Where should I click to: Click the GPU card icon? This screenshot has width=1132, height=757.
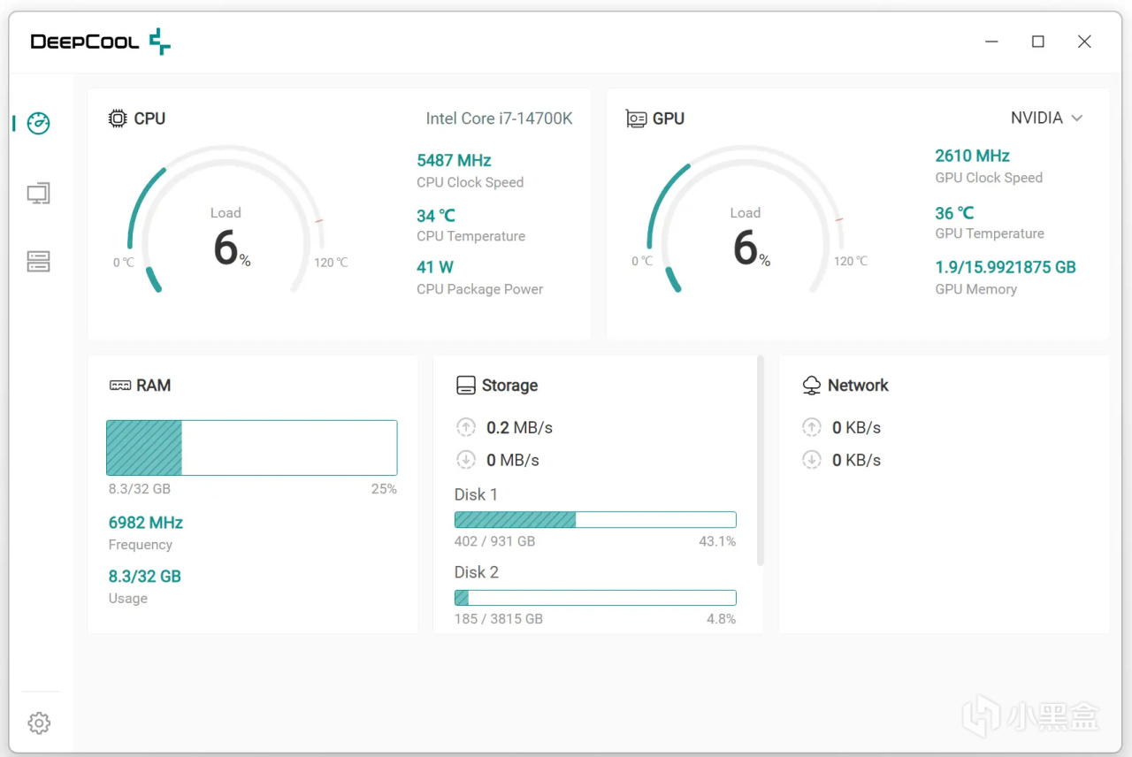tap(636, 119)
